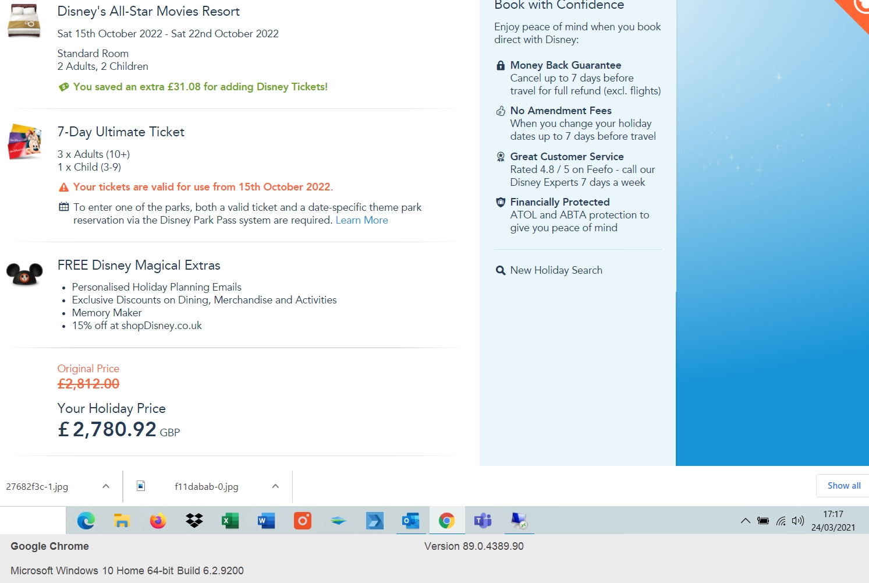Start a New Holiday Search
The width and height of the screenshot is (869, 583).
(556, 270)
